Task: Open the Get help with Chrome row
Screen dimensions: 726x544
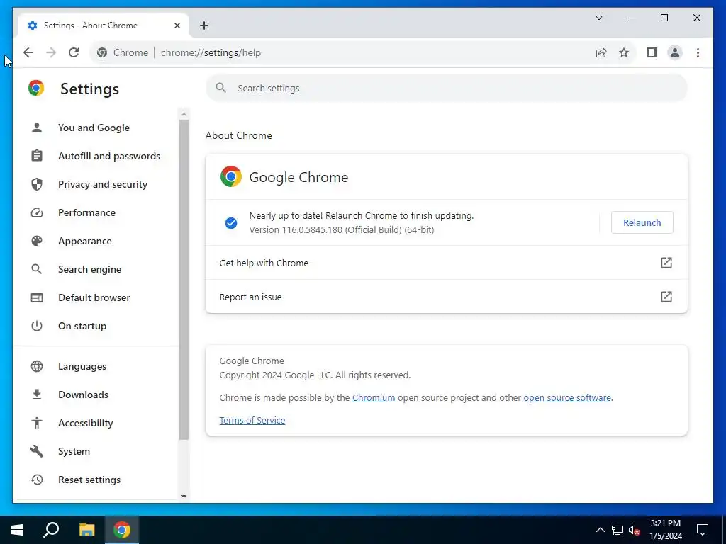Action: tap(447, 263)
